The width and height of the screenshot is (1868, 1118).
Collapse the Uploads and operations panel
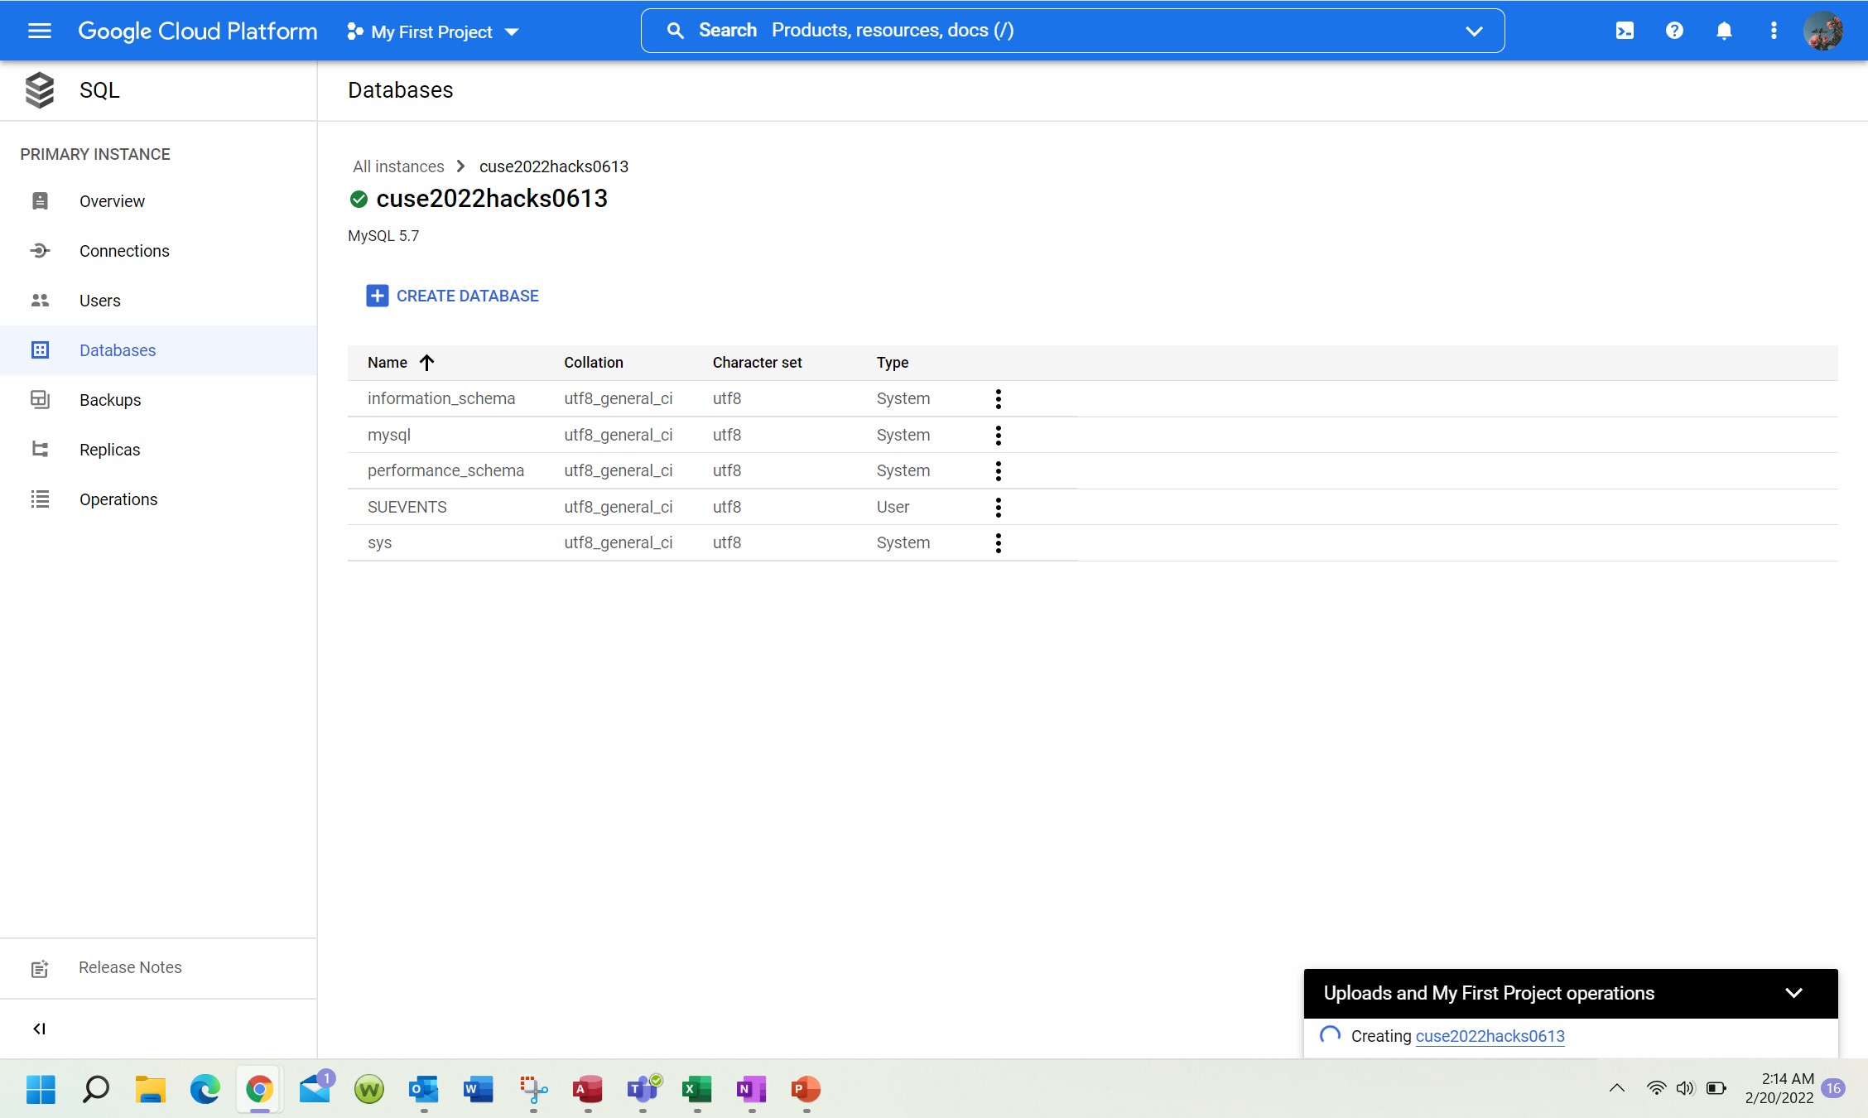coord(1793,993)
